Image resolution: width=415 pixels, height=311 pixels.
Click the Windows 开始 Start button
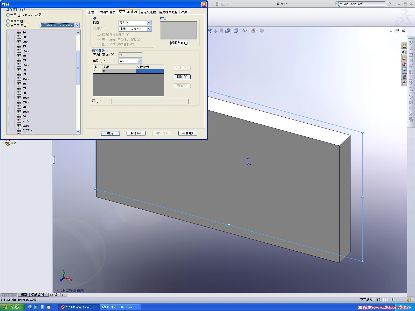tap(12, 307)
